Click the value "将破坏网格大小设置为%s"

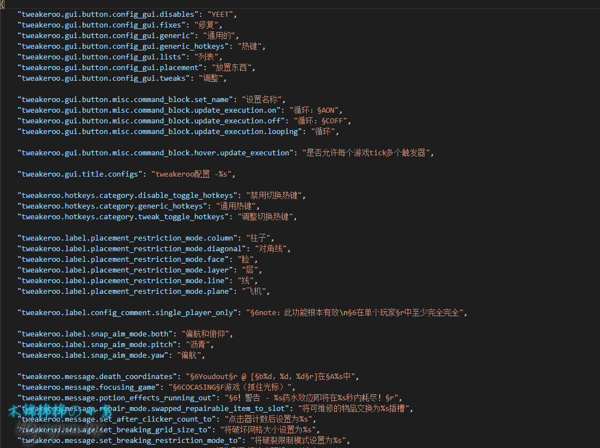(268, 430)
